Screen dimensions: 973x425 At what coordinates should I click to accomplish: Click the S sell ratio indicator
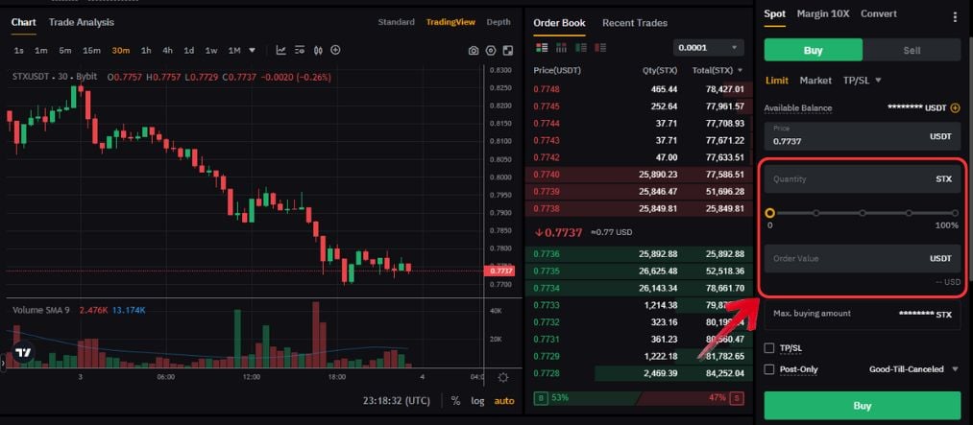pos(738,398)
